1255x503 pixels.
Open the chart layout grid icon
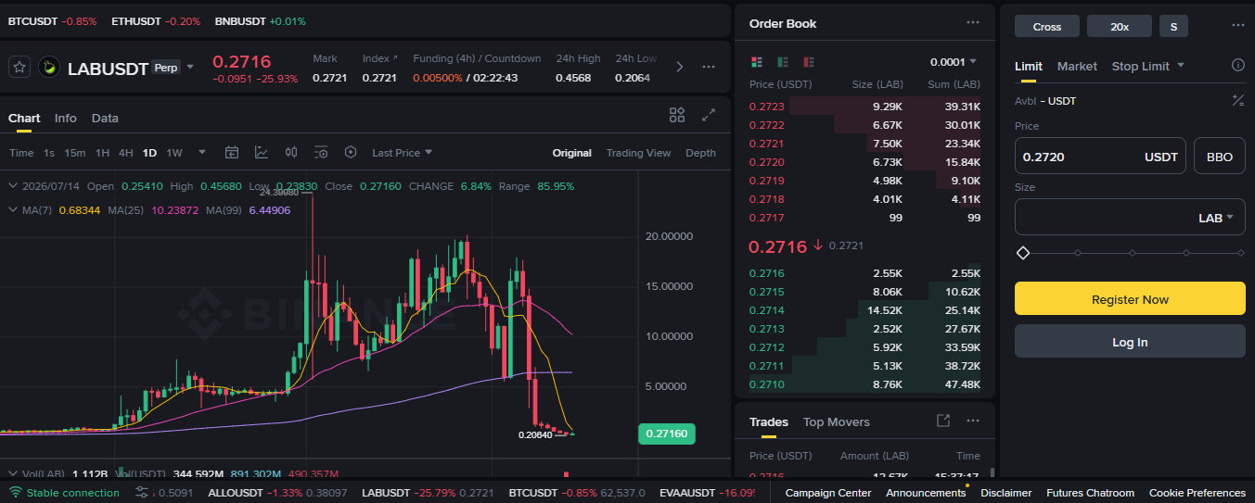677,115
